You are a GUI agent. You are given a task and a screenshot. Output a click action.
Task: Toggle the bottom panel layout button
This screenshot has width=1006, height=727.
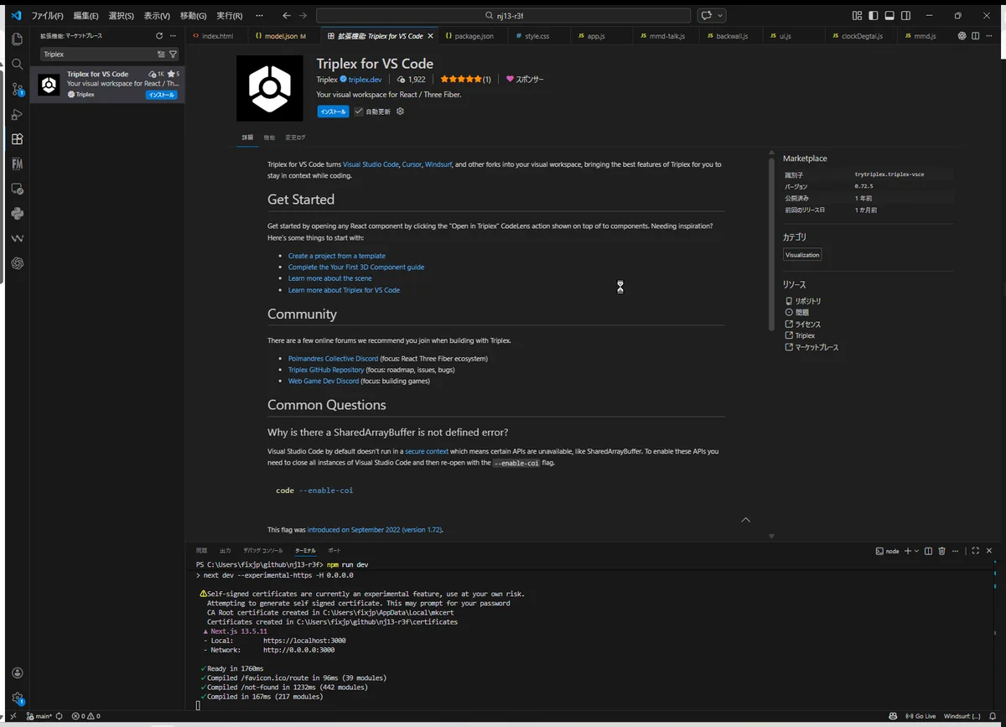click(889, 16)
